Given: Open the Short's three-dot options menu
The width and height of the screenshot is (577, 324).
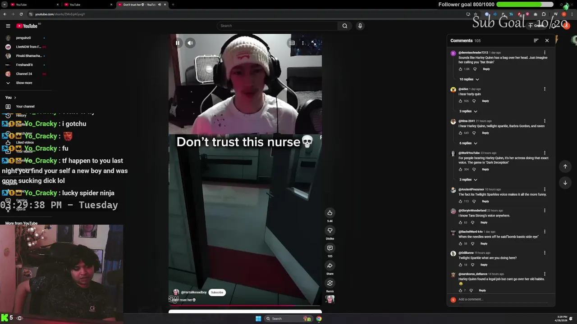Looking at the screenshot, I should tap(303, 43).
